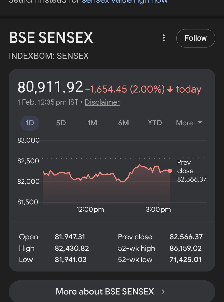This screenshot has height=302, width=224.
Task: Click the BSE SENSEX title
Action: pos(51,38)
